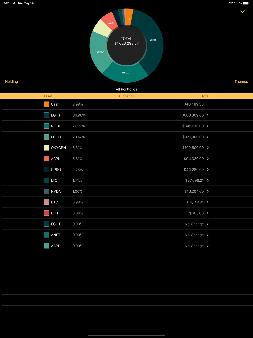This screenshot has width=253, height=338.
Task: Tap the 2.99% Cash allocation value
Action: 78,104
